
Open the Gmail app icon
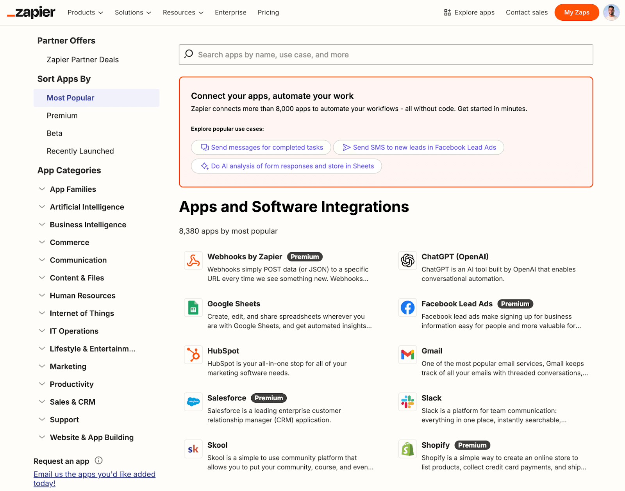tap(407, 355)
